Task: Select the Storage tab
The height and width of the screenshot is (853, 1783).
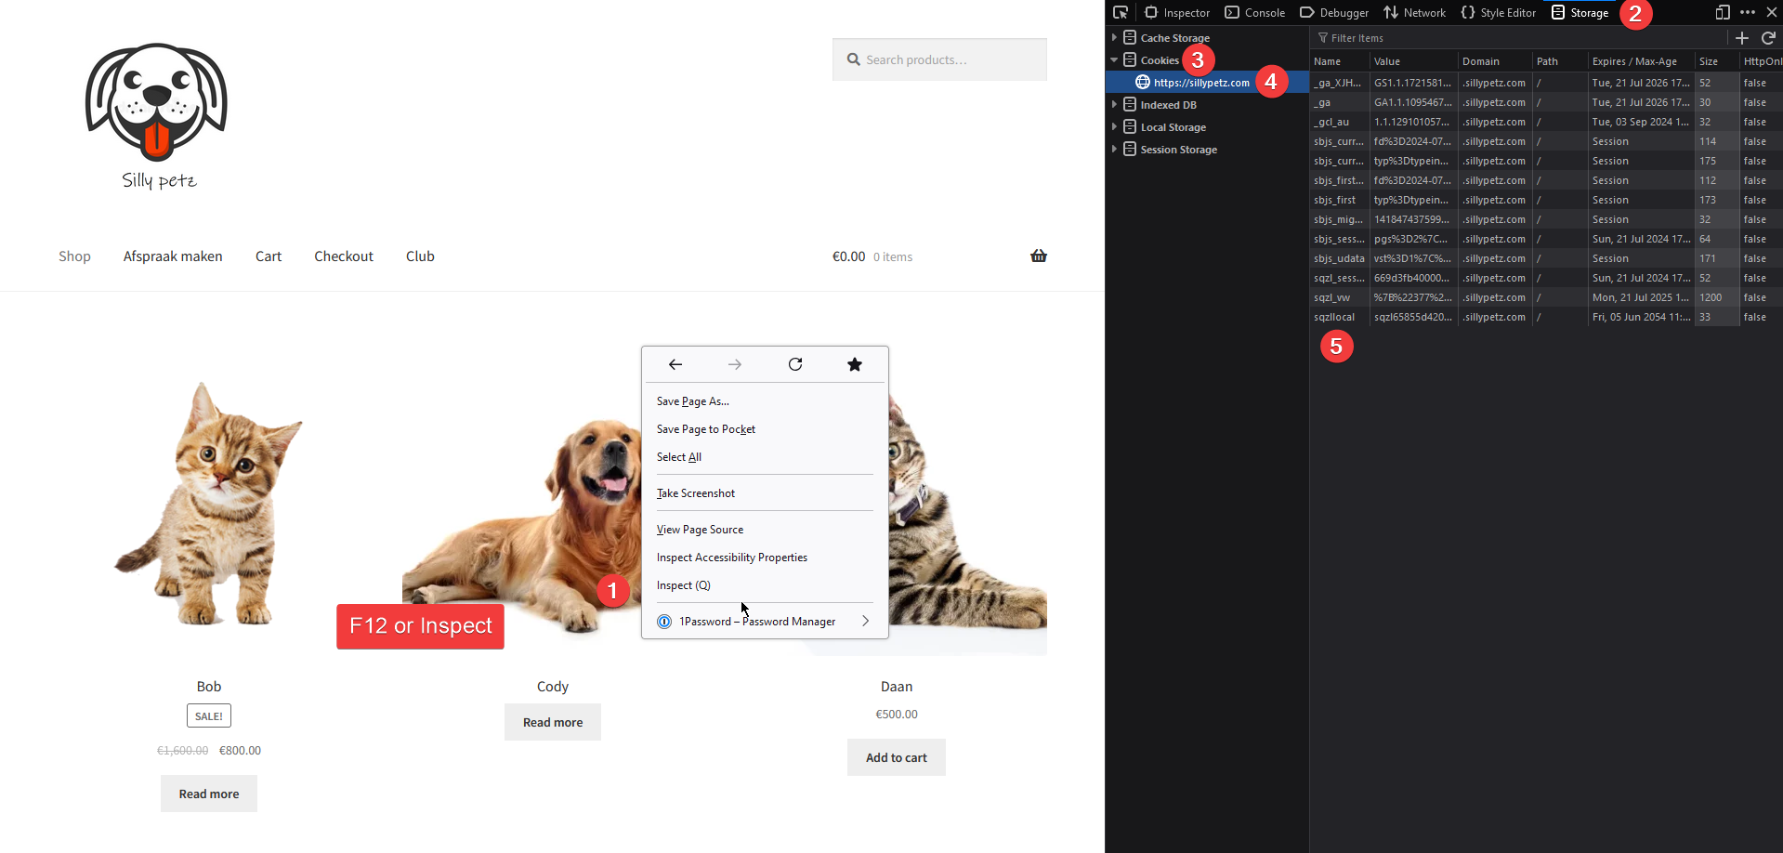Action: (1580, 12)
